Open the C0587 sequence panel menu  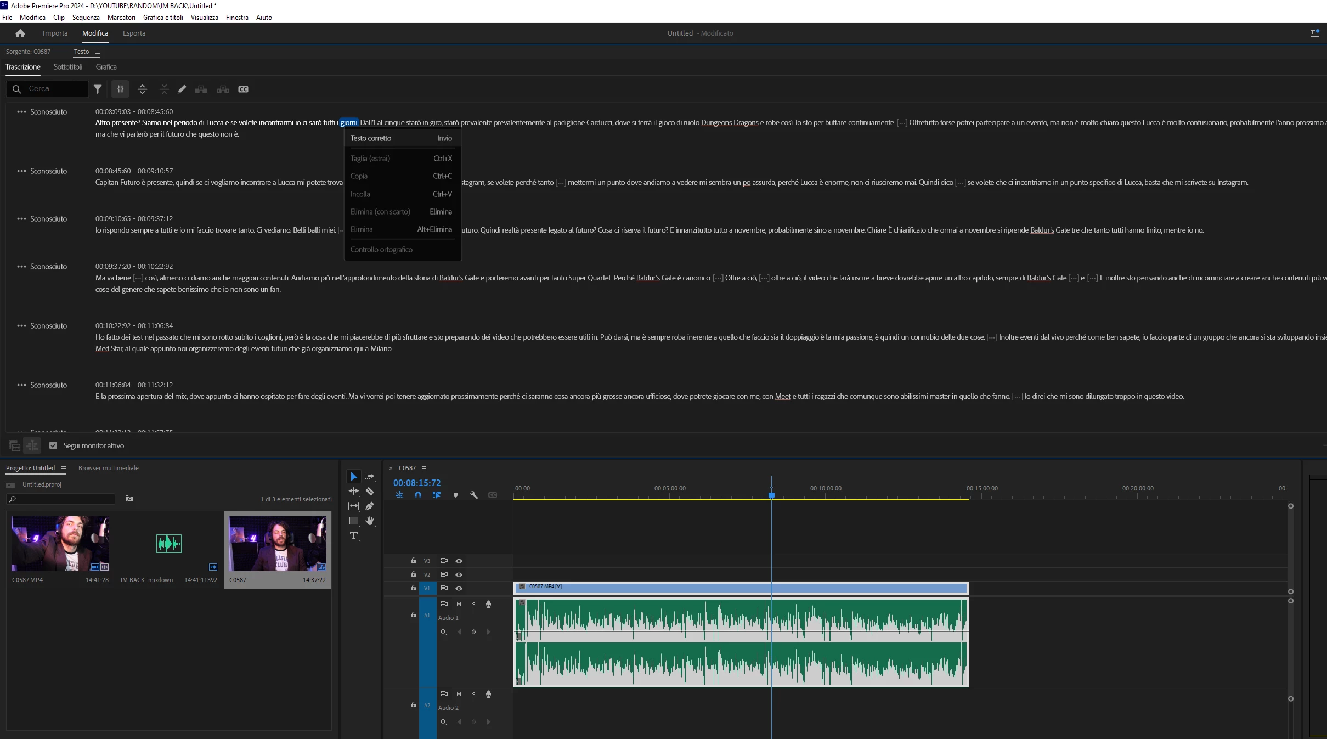[x=423, y=468]
